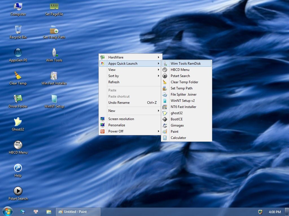Open the Driver Folder desktop icon
This screenshot has height=216, width=289.
18,99
